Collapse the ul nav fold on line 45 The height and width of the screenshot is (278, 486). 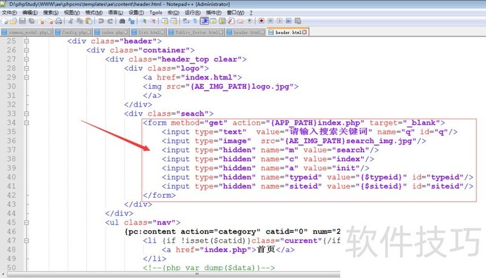click(26, 223)
